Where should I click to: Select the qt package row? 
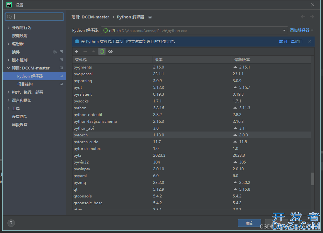[x=192, y=189]
